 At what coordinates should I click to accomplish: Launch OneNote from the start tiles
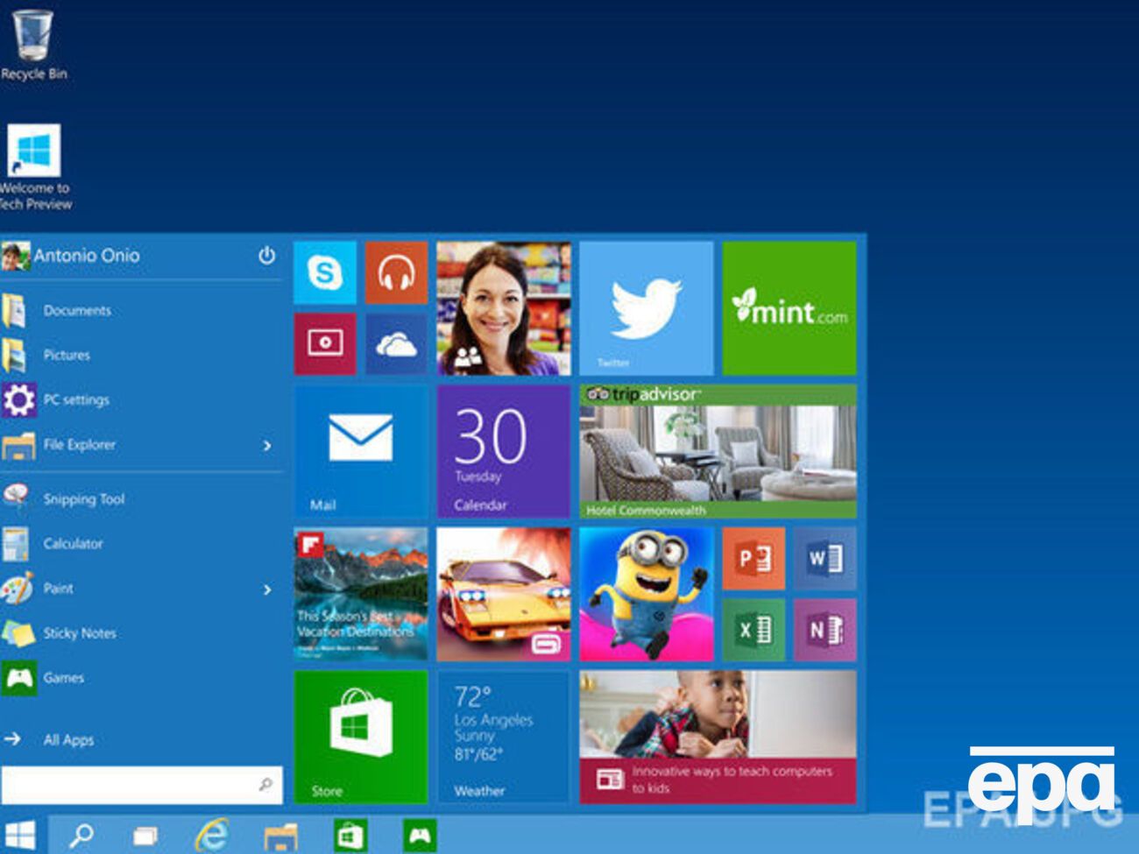pyautogui.click(x=824, y=630)
